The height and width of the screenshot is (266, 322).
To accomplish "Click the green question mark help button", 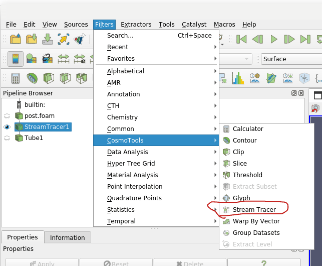I will pyautogui.click(x=264, y=262).
